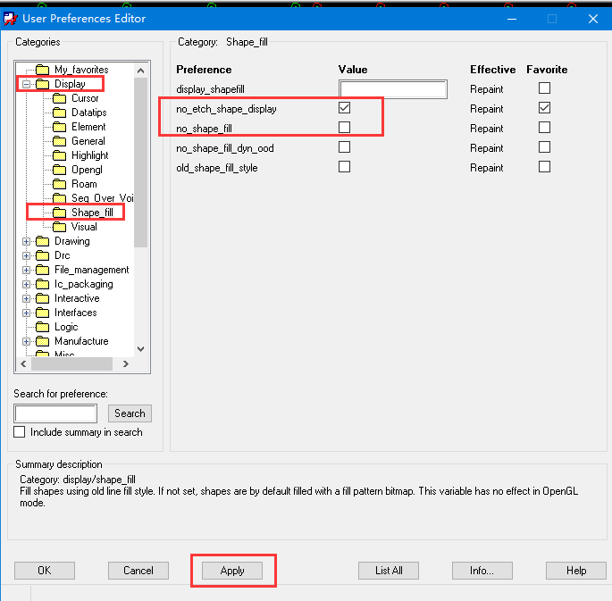Collapse the Display category tree node

point(26,84)
